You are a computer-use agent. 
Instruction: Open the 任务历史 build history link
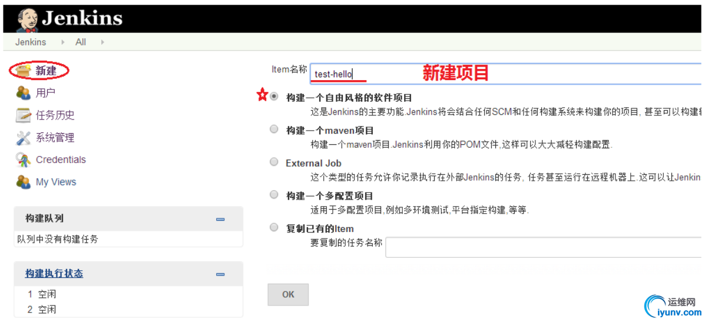55,115
